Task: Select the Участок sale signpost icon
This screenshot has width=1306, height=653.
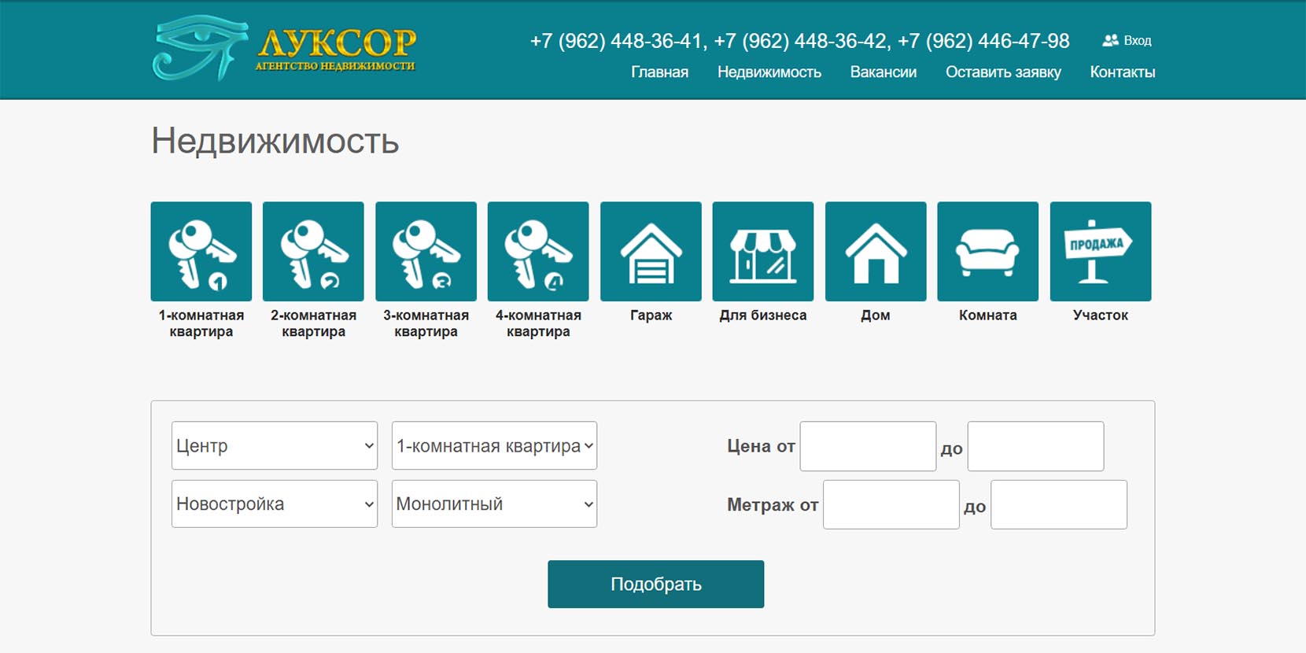Action: pyautogui.click(x=1100, y=252)
